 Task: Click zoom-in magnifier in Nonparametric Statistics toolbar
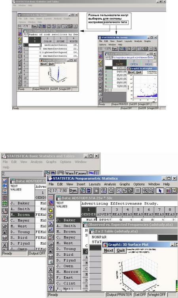point(145,190)
